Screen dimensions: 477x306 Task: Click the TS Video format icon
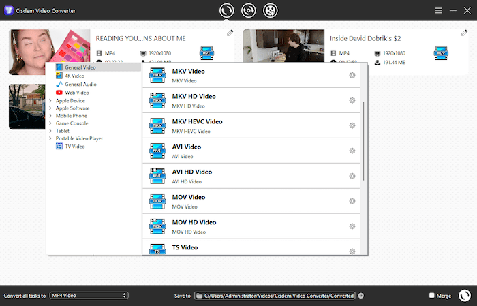157,249
